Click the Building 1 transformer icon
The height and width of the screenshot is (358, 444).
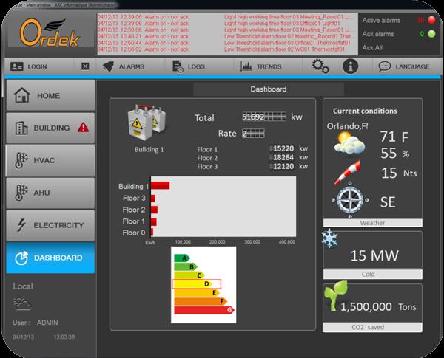(148, 122)
